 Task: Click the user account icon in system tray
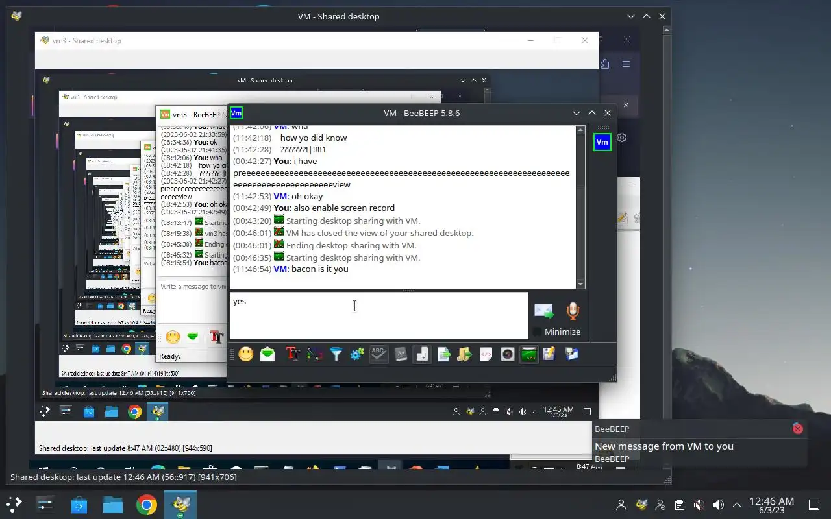(x=622, y=505)
